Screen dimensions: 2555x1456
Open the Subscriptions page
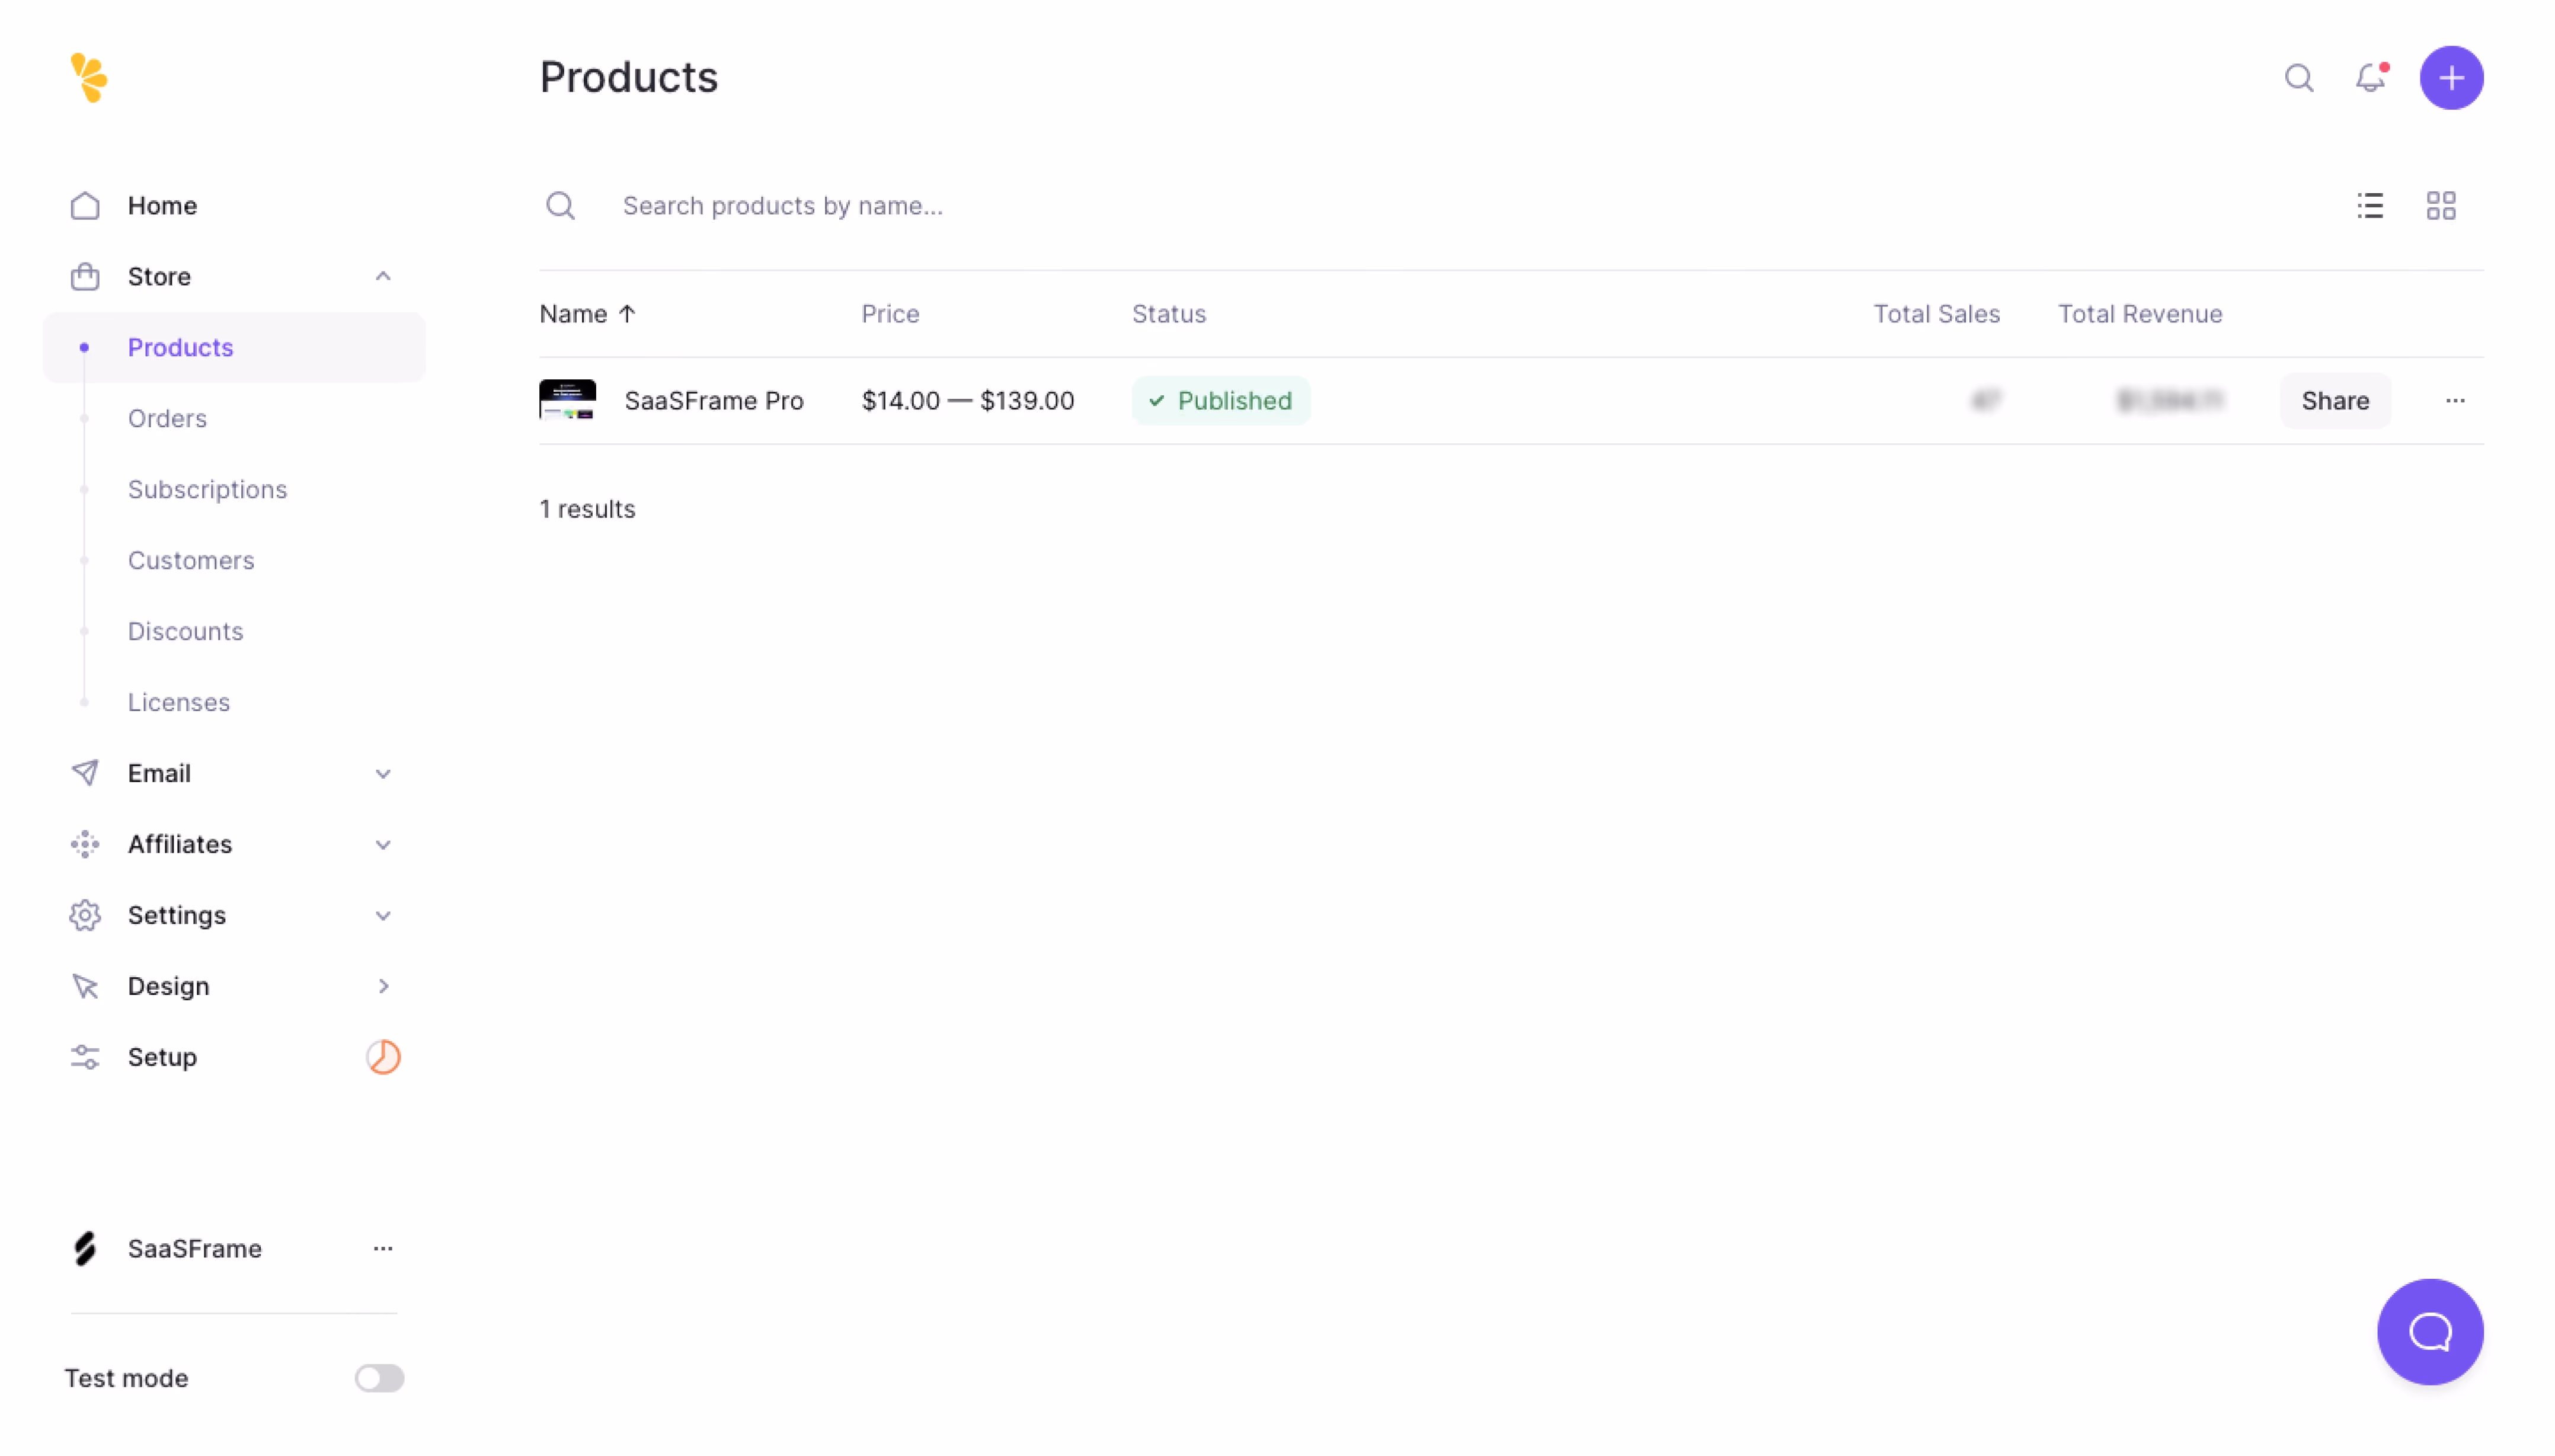coord(207,489)
